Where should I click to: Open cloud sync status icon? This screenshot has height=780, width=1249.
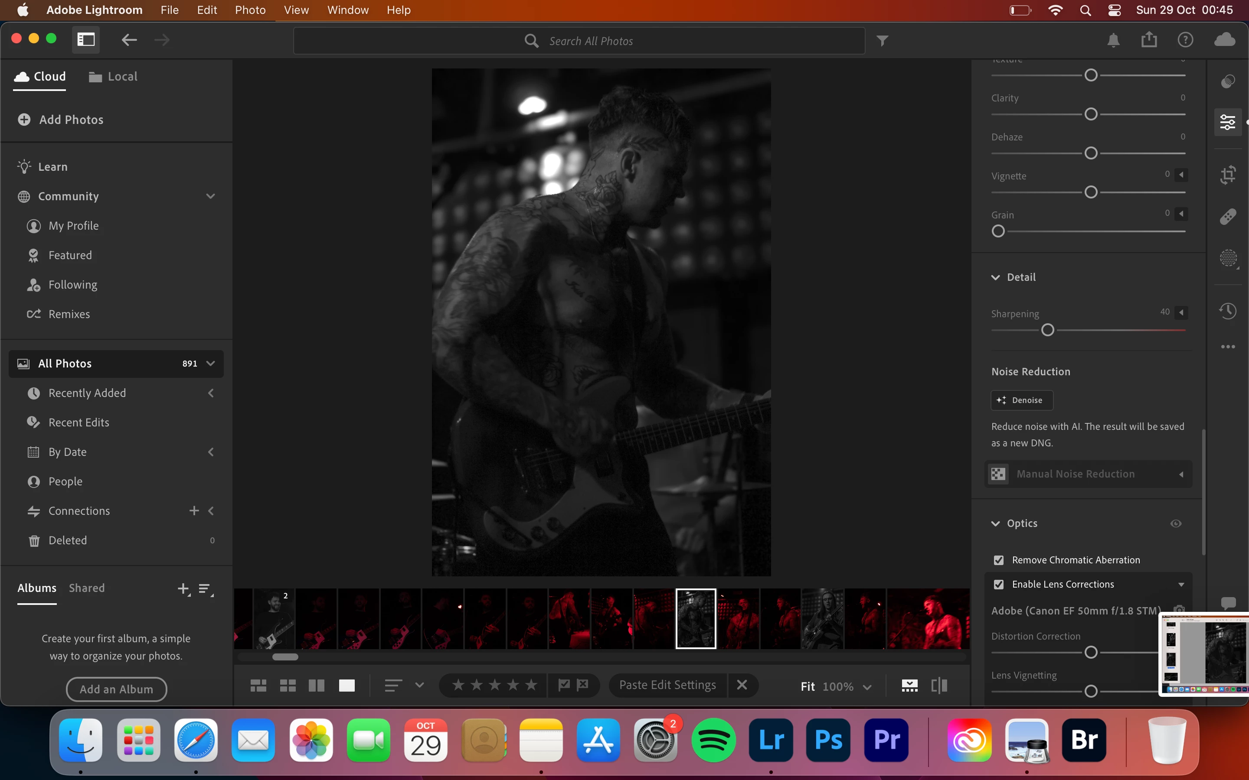point(1224,40)
